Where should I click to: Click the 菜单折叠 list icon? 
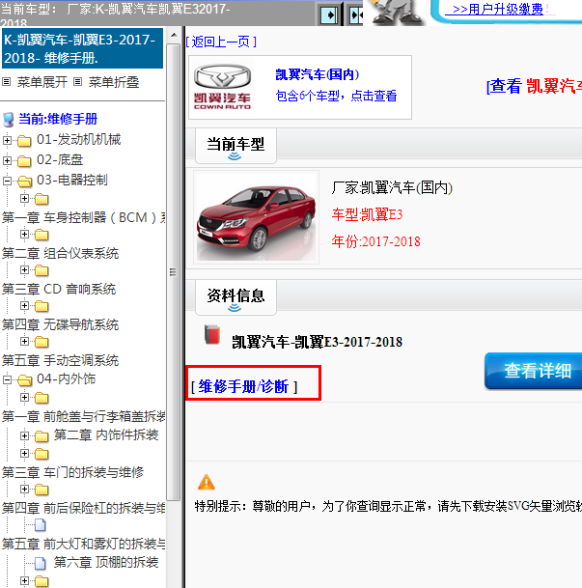[77, 81]
